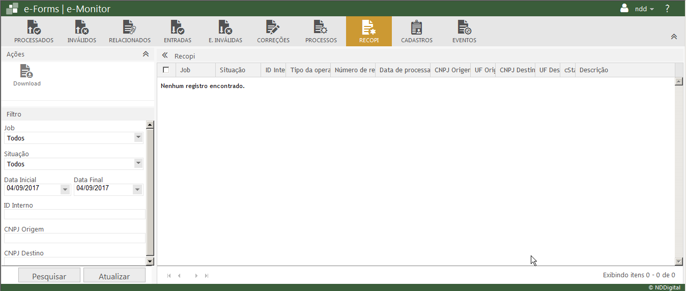The height and width of the screenshot is (291, 686).
Task: Sort by the Tipo da operação column
Action: (x=308, y=70)
